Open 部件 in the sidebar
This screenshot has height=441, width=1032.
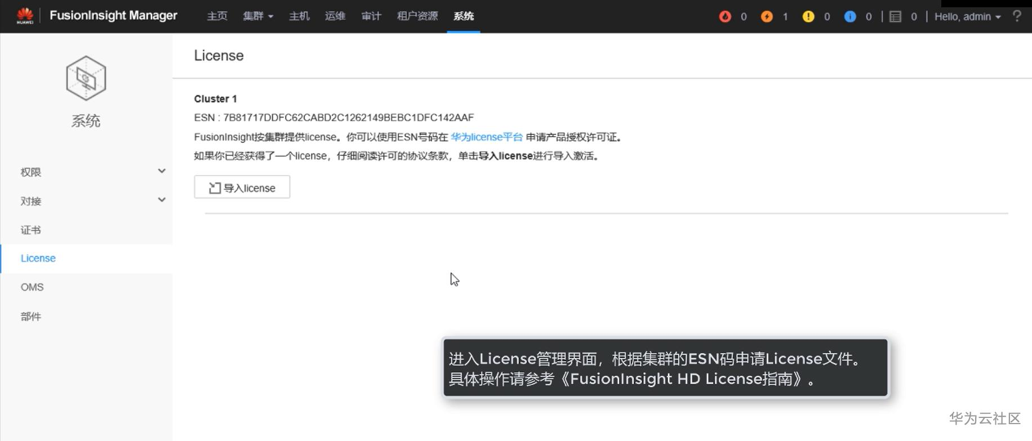pyautogui.click(x=31, y=317)
